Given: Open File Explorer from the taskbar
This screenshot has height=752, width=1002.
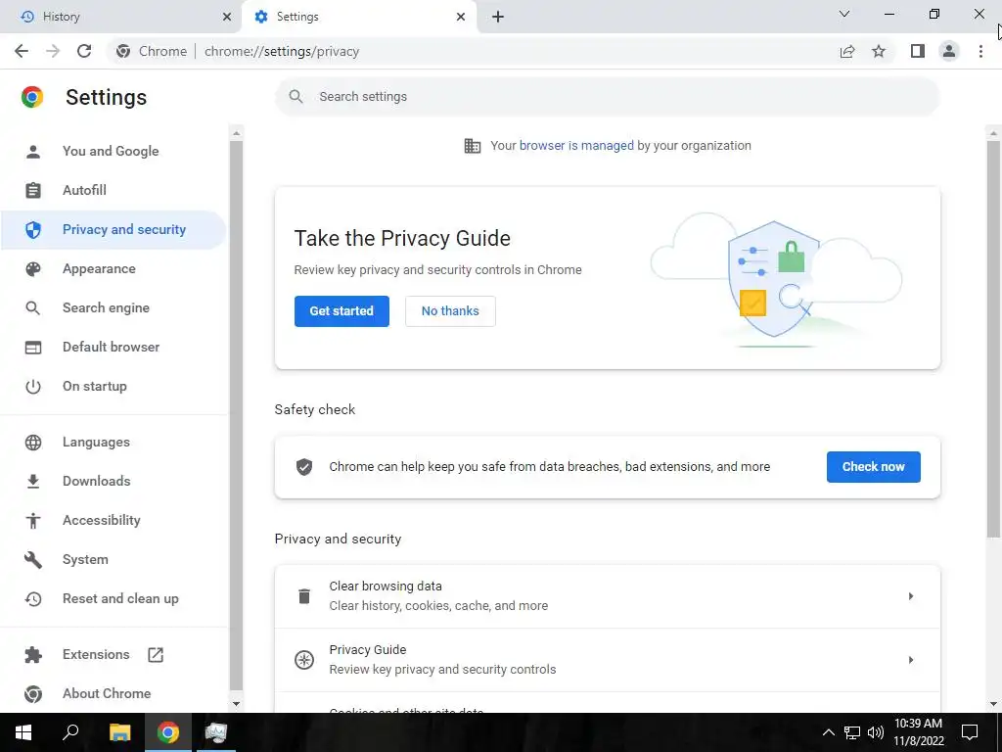Looking at the screenshot, I should point(119,732).
